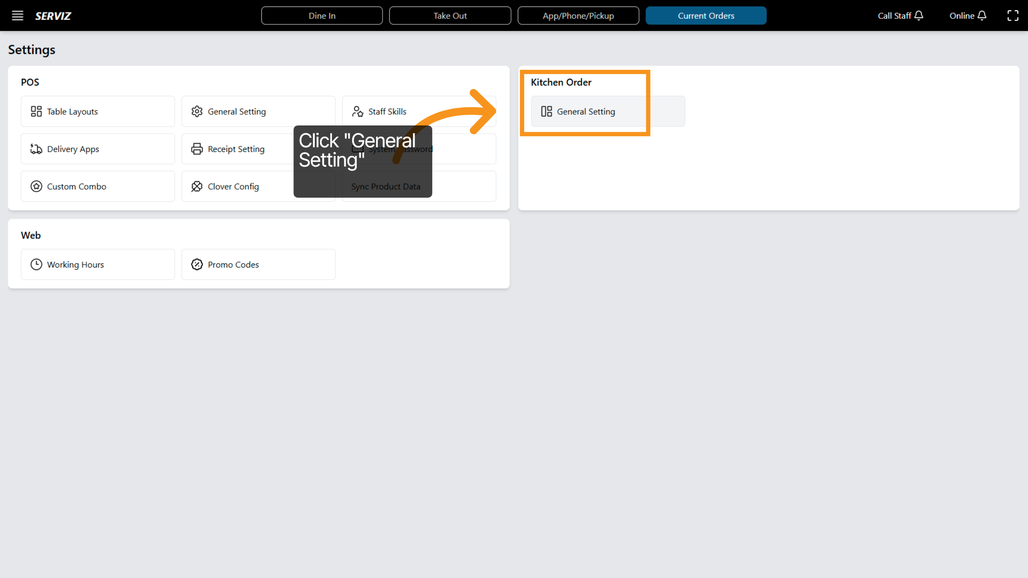Click the Receipt Setting printer icon
1028x578 pixels.
197,149
